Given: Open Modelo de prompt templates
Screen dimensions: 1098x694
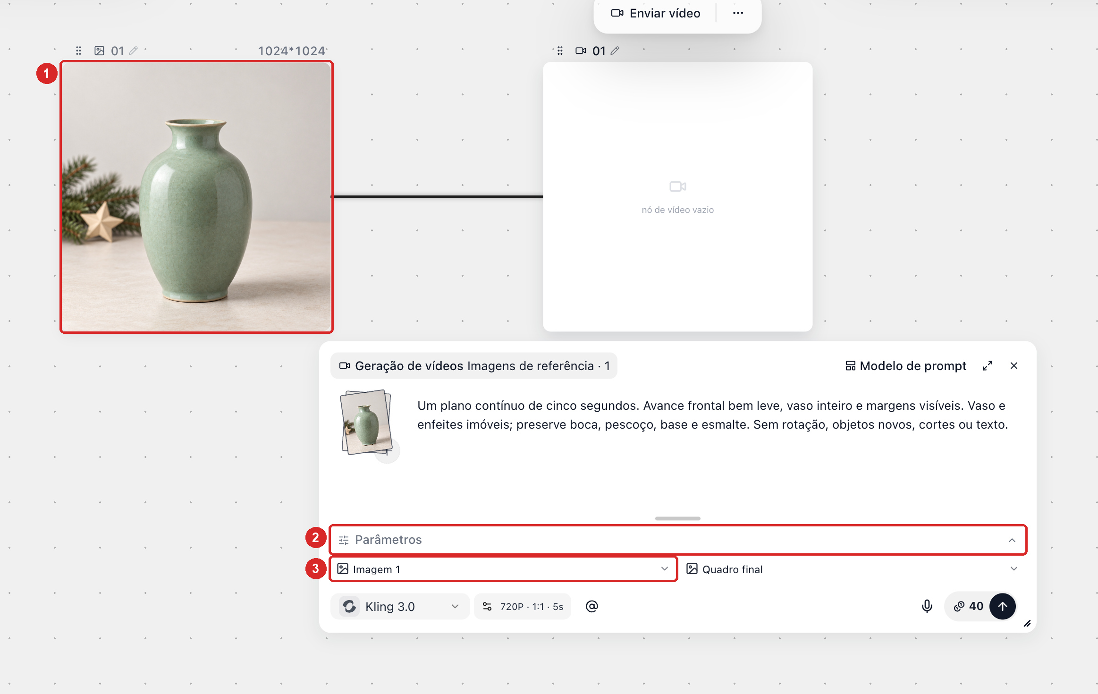Looking at the screenshot, I should [x=905, y=366].
